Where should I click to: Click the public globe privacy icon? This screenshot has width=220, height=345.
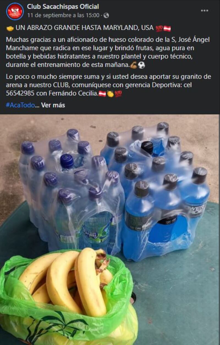tap(106, 15)
